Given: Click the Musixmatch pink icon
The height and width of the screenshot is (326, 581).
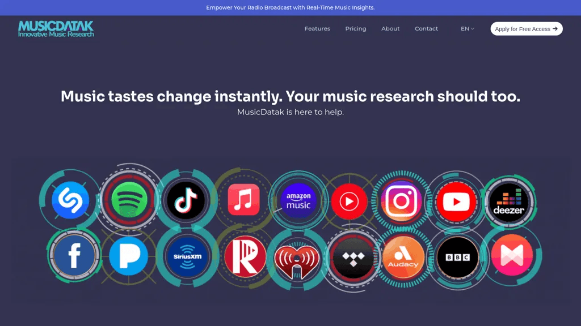Looking at the screenshot, I should coord(512,255).
